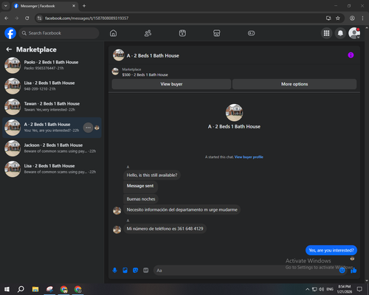369x295 pixels.
Task: Click the chat header house avatar
Action: click(119, 55)
